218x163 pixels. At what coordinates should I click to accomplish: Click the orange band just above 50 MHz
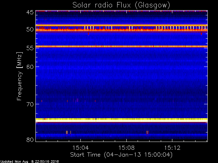tap(122, 25)
